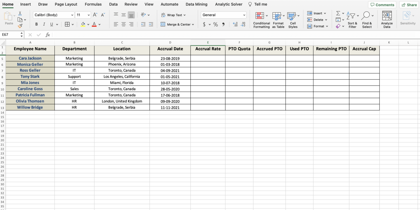The height and width of the screenshot is (210, 420).
Task: Click the Comments button
Action: click(x=382, y=5)
